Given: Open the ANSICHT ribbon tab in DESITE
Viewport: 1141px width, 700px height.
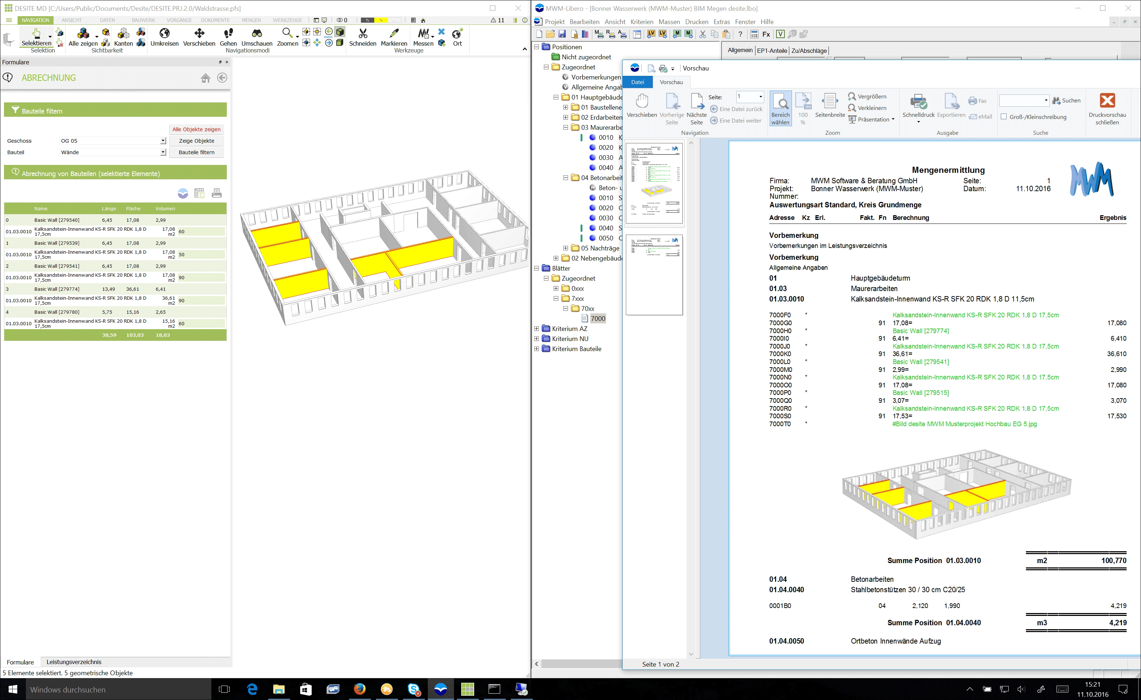Looking at the screenshot, I should [x=71, y=20].
